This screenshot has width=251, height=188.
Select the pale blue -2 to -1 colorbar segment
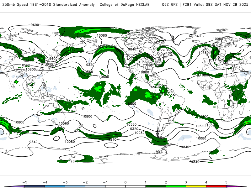coord(95,186)
